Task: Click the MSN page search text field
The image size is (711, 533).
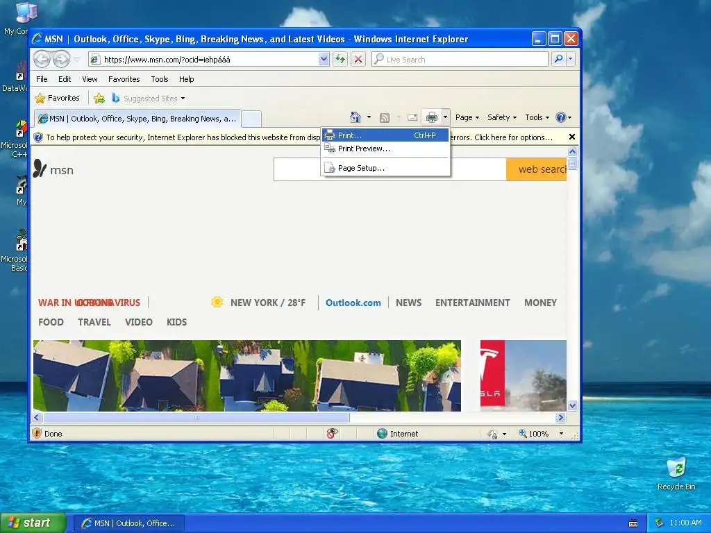Action: click(390, 169)
